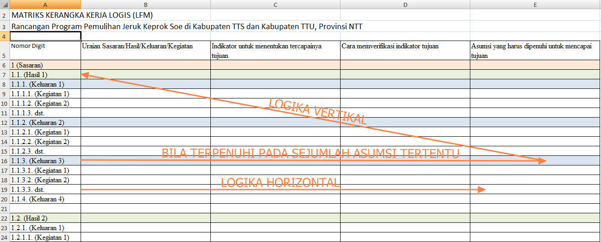
Task: Select the 'Cara memverifikasi indikator tujuan' cell
Action: click(x=405, y=51)
